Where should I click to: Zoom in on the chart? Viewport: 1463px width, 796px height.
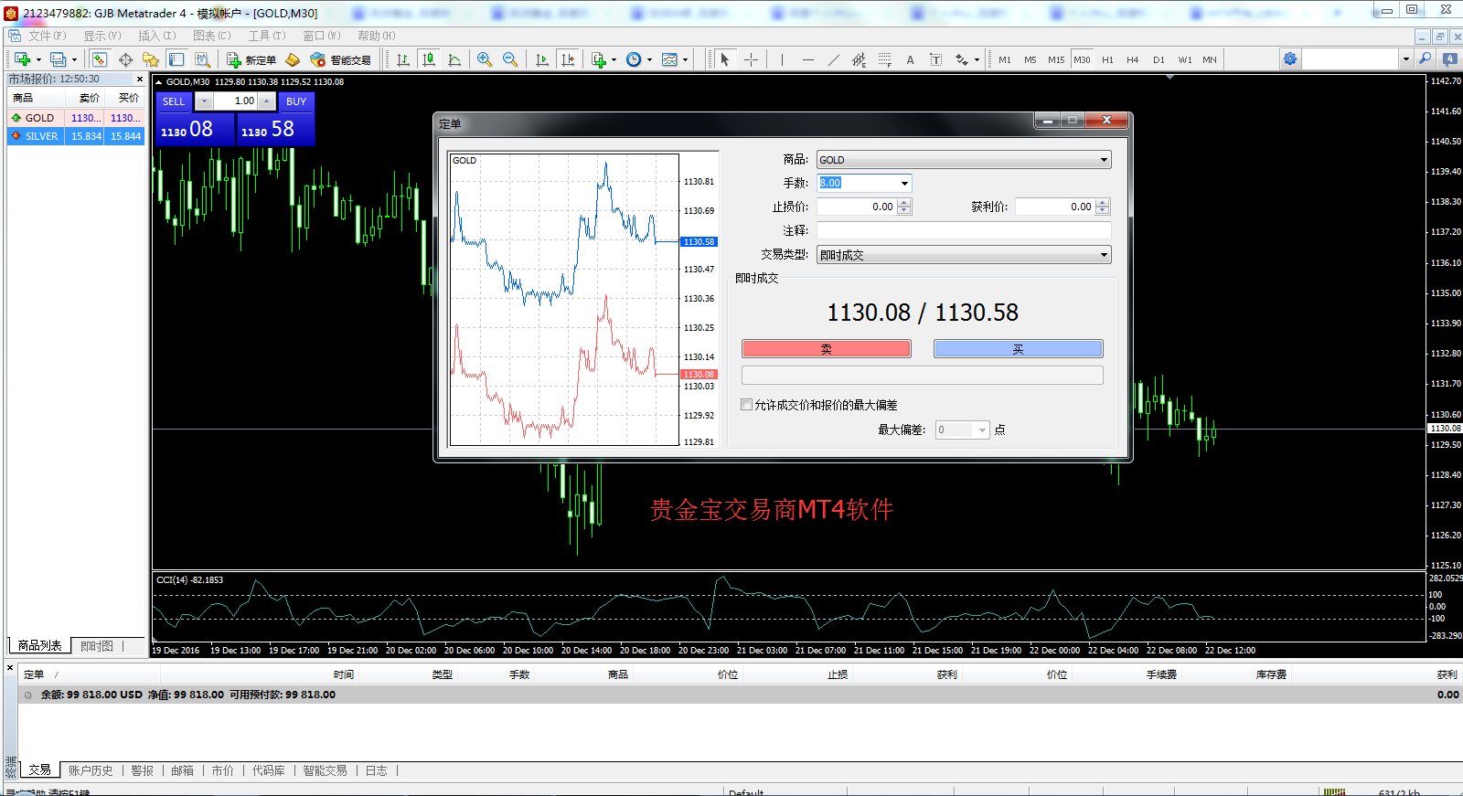tap(485, 59)
